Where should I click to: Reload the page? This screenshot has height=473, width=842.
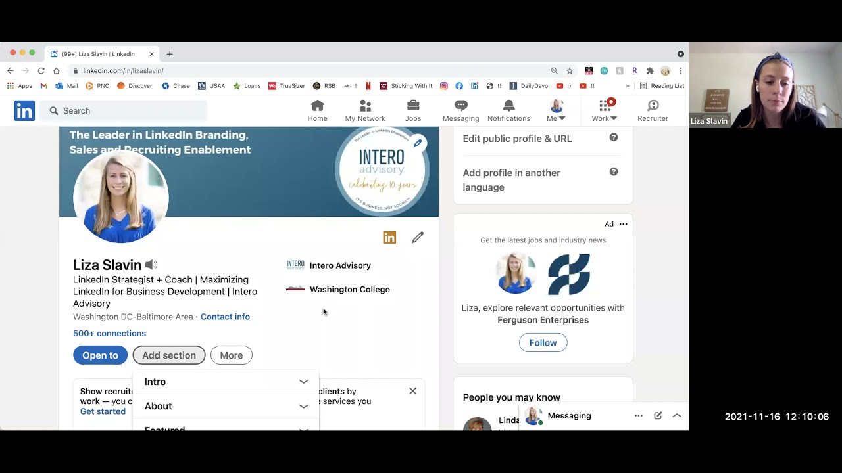click(41, 70)
